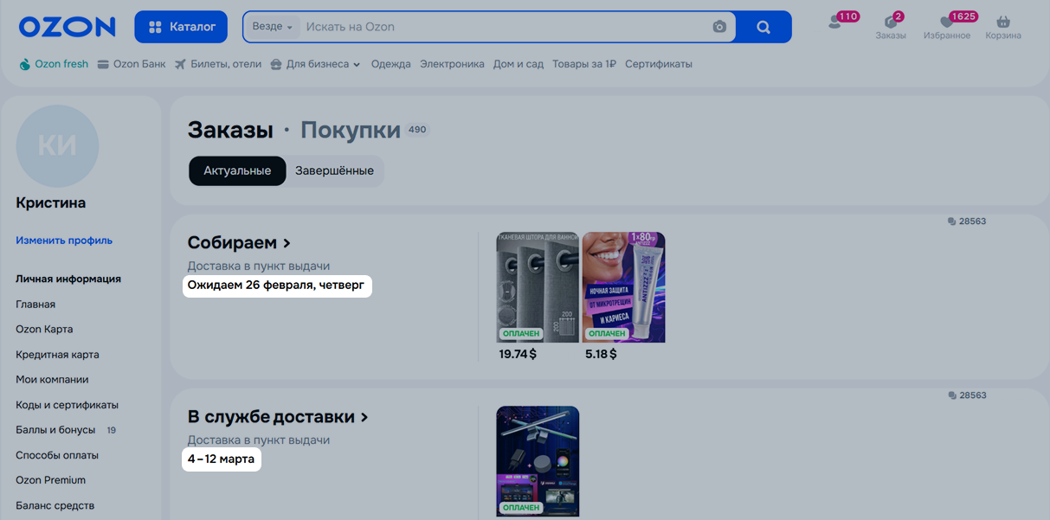Expand the Везде search scope dropdown
1050x520 pixels.
(272, 27)
